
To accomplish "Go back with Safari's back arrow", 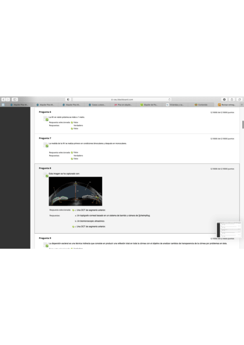I will click(4, 99).
